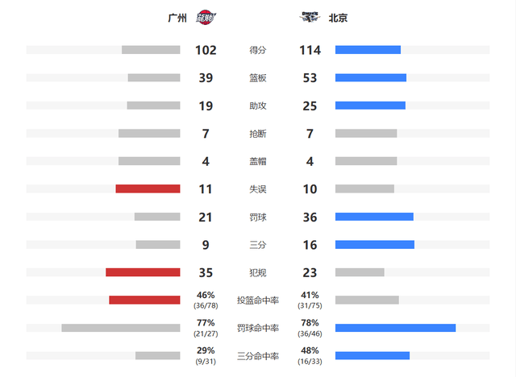Click Guangzhou's red 投篮命中率 bar
Image resolution: width=516 pixels, height=377 pixels.
pos(144,300)
